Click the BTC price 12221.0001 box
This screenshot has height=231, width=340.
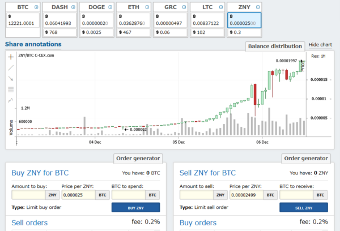coord(23,20)
